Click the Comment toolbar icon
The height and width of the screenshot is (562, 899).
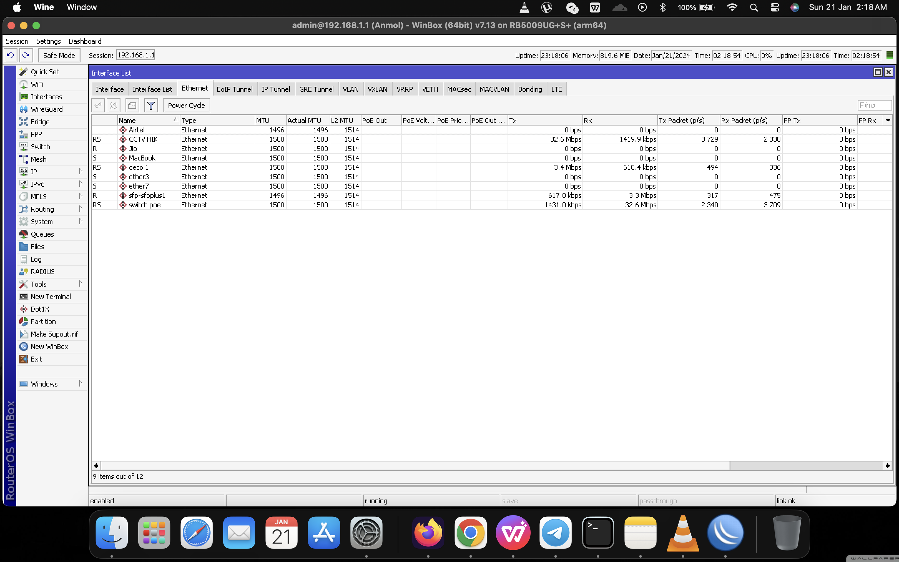(132, 106)
